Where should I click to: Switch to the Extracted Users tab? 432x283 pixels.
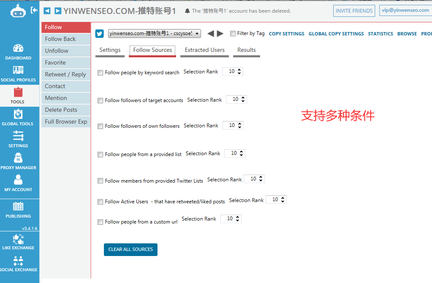(204, 49)
